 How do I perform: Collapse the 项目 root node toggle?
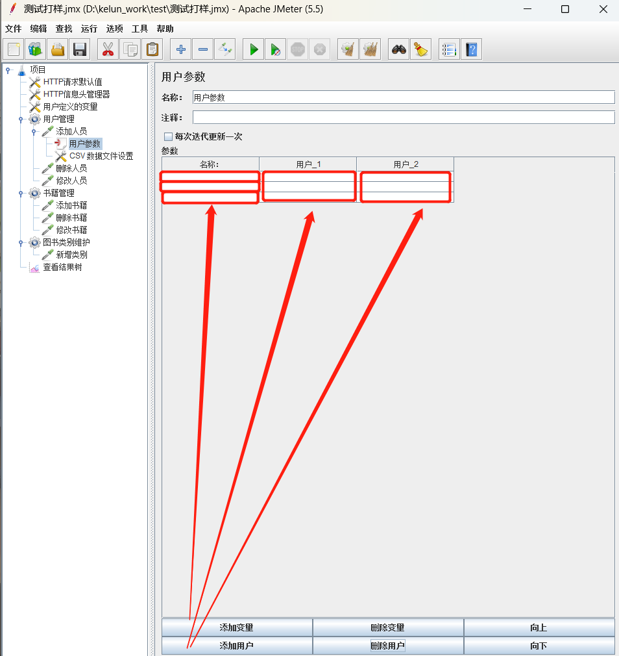pyautogui.click(x=8, y=70)
